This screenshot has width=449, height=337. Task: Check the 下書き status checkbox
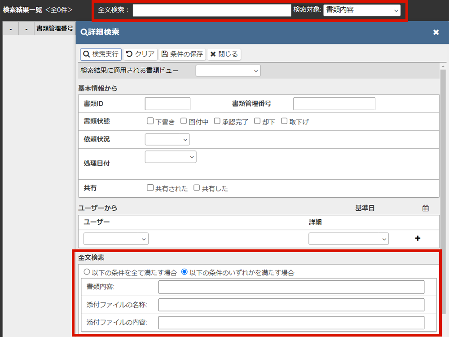pos(150,121)
